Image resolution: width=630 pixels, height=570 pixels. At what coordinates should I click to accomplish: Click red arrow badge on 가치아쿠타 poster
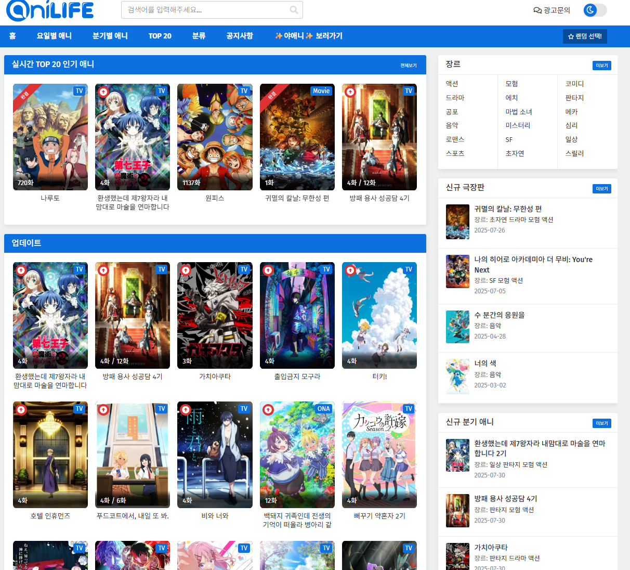[x=186, y=270]
